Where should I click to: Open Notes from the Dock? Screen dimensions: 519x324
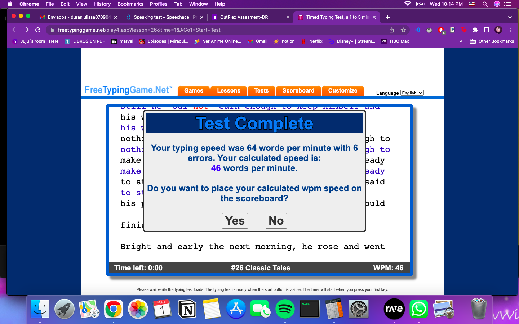[212, 309]
